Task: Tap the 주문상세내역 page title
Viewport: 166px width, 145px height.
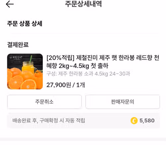Action: (83, 4)
